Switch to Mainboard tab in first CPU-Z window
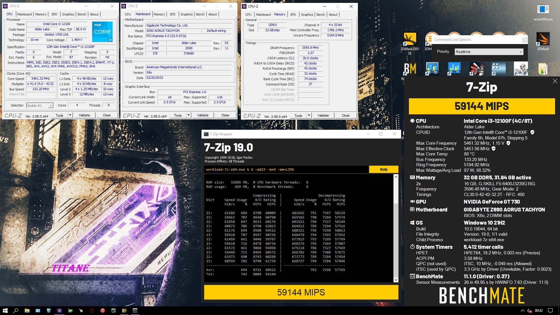This screenshot has width=560, height=315. coord(24,14)
